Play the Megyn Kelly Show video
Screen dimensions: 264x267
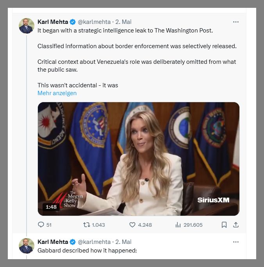click(x=138, y=159)
